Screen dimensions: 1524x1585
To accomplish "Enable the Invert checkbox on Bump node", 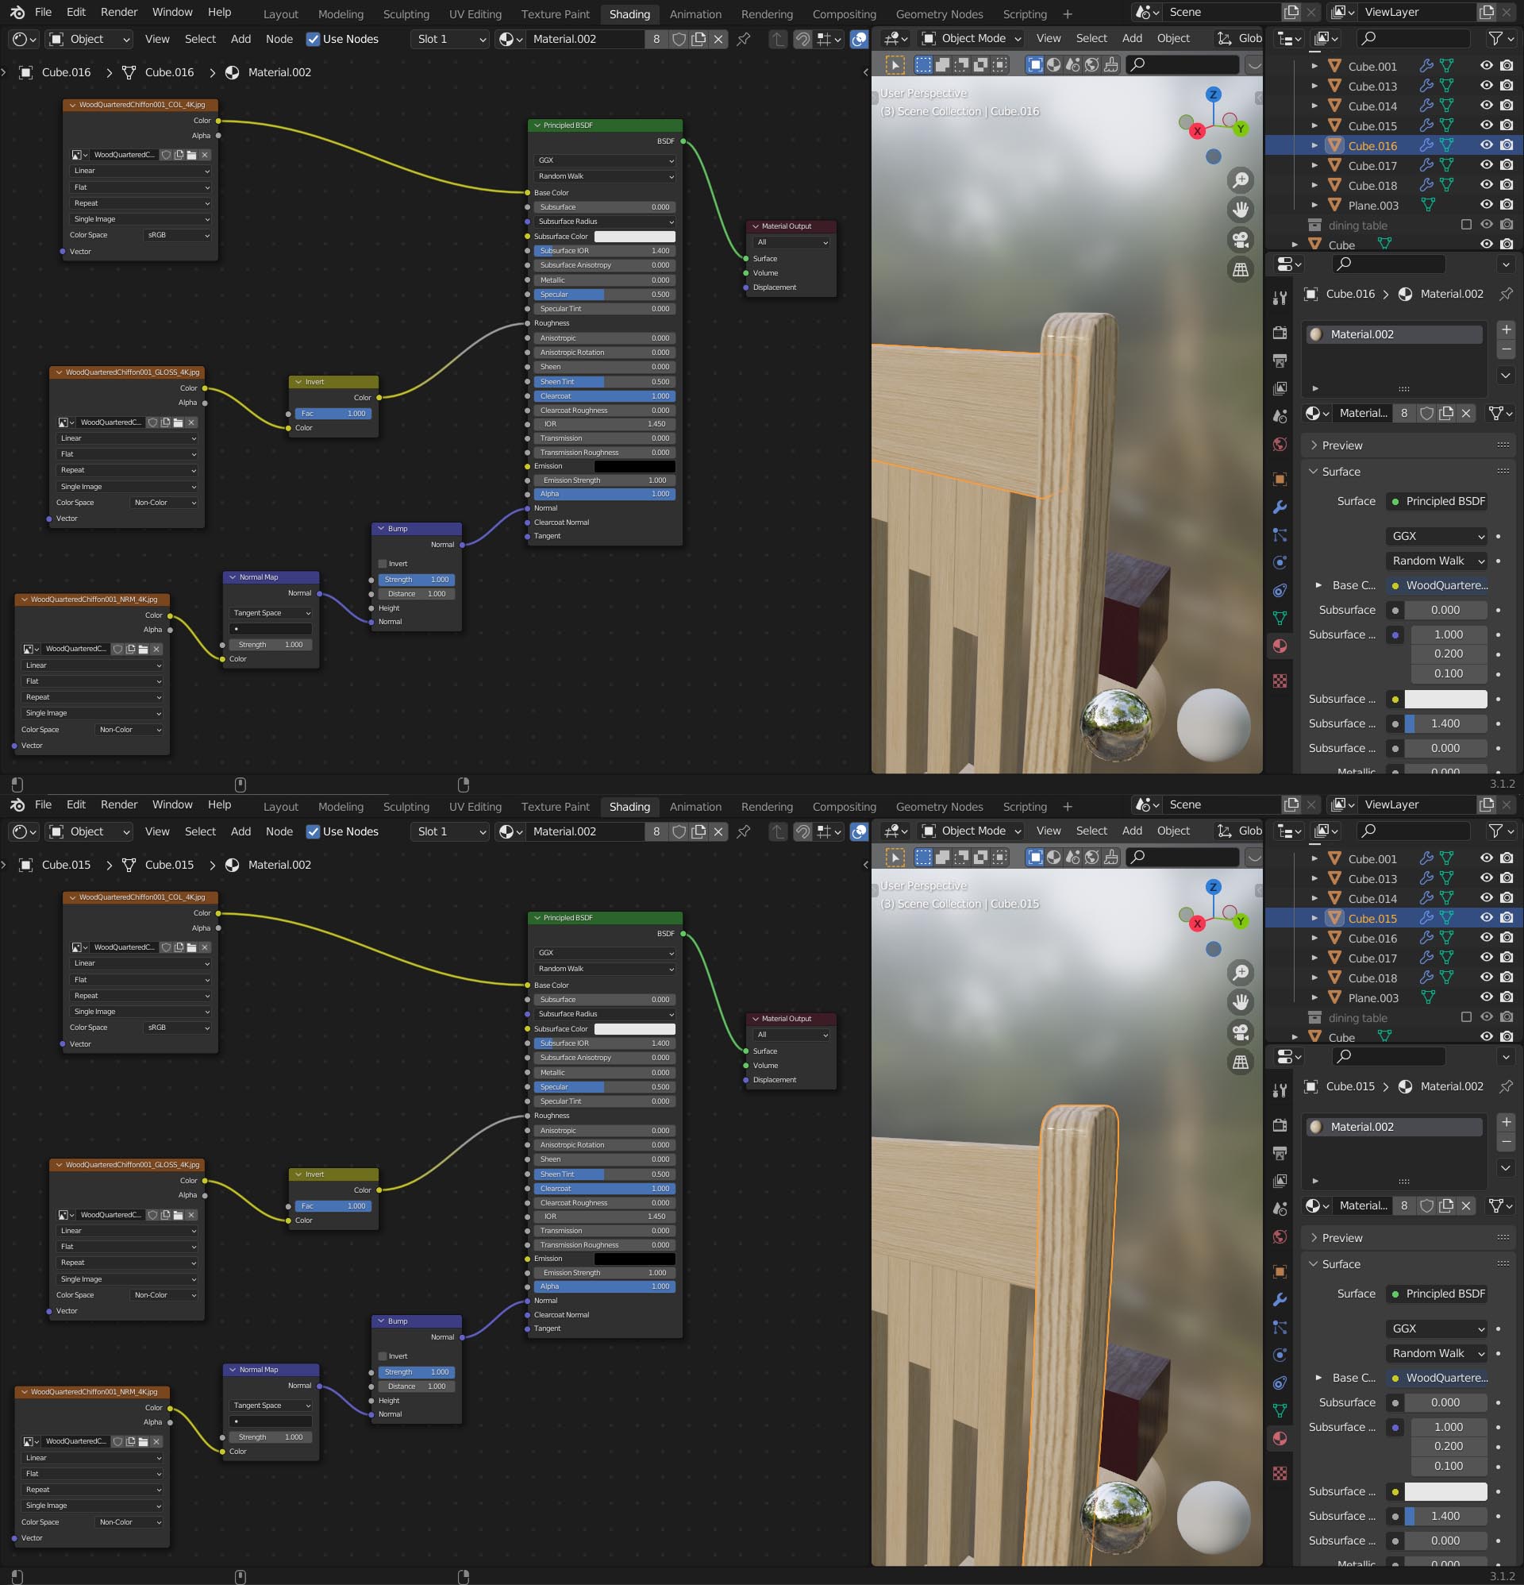I will [382, 564].
